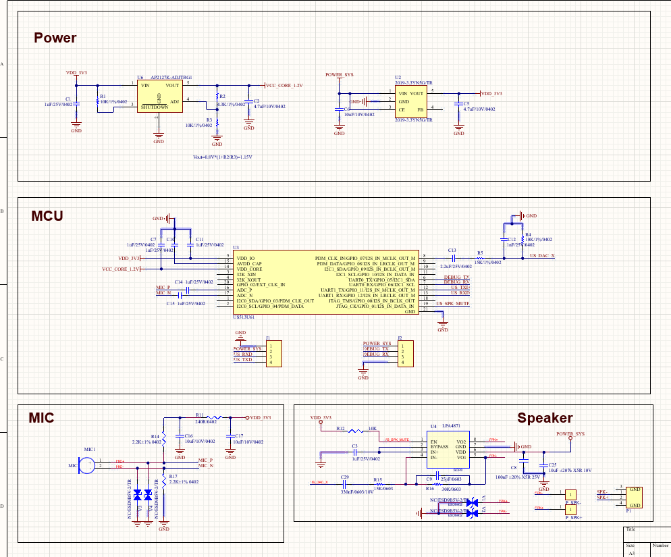Click the Power section title
The height and width of the screenshot is (557, 671).
tap(55, 38)
